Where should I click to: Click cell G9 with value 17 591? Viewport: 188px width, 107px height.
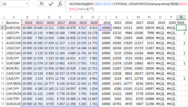[82, 63]
